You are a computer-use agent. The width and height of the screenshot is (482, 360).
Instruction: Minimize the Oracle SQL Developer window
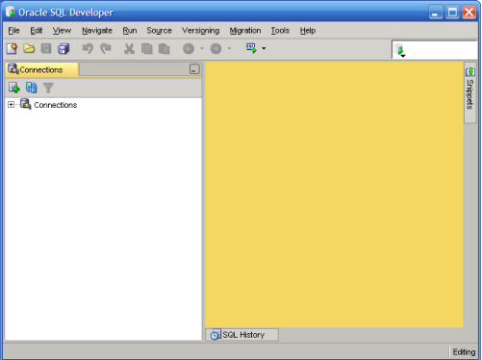[x=436, y=13]
